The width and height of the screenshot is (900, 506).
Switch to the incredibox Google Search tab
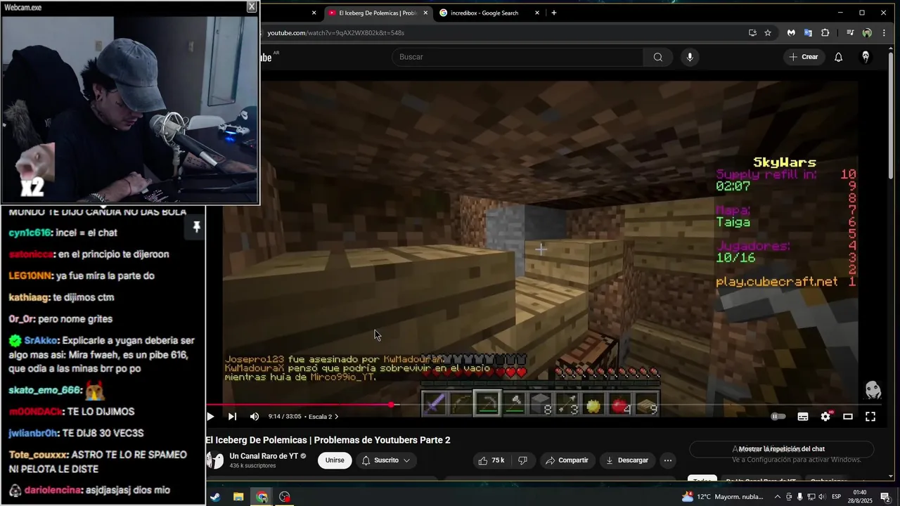485,13
